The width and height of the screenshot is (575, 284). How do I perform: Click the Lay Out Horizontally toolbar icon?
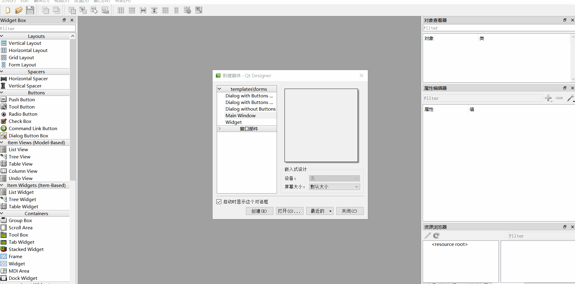point(121,10)
